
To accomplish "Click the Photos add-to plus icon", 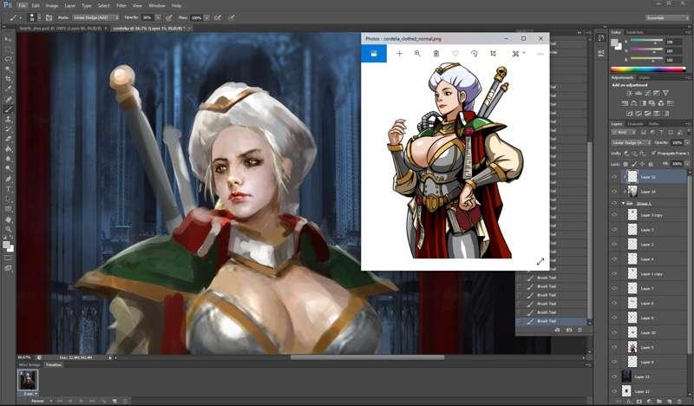I will click(x=399, y=53).
